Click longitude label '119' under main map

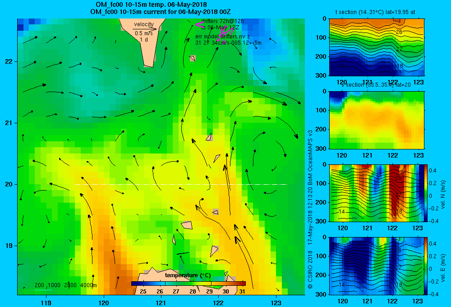point(46,302)
